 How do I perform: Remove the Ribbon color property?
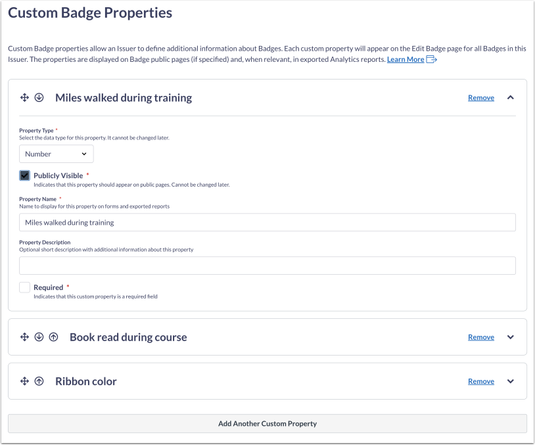click(x=480, y=381)
